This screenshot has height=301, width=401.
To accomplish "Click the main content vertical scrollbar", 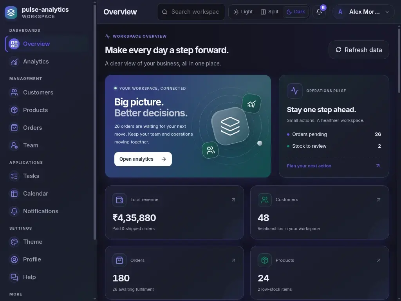I will [399, 61].
